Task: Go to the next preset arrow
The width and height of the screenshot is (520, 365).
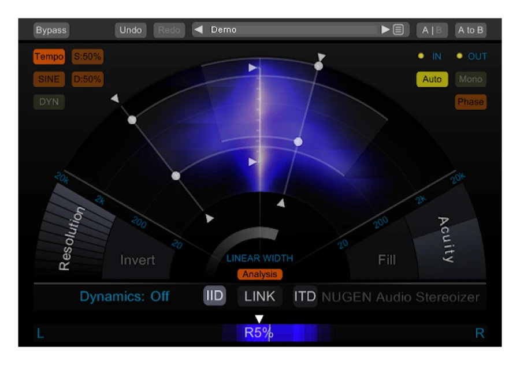Action: [x=385, y=30]
